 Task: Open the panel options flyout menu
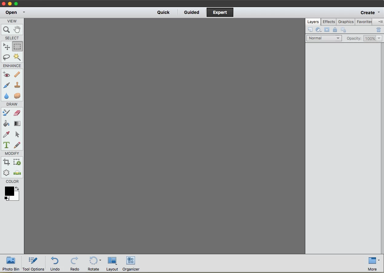pos(380,22)
